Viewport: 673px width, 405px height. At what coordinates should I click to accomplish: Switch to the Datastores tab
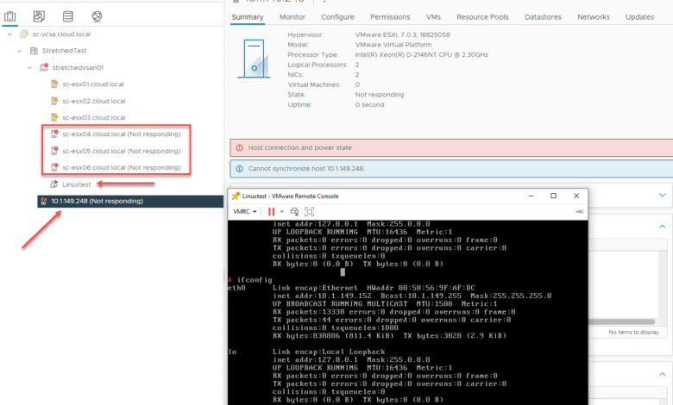(x=543, y=17)
